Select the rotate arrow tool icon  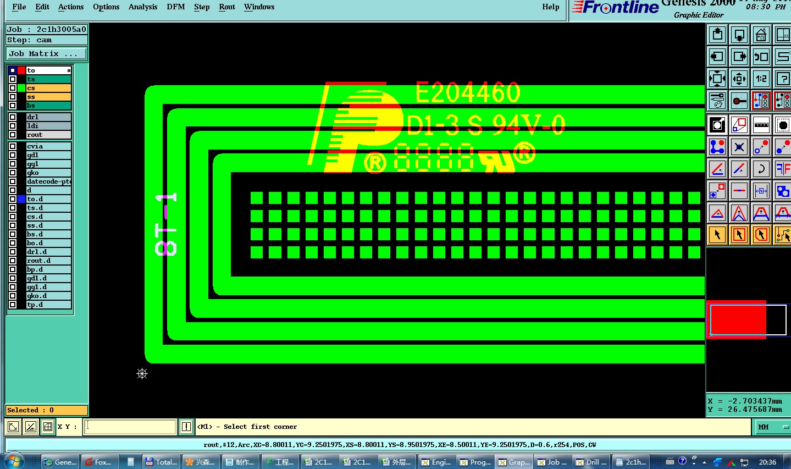point(761,169)
